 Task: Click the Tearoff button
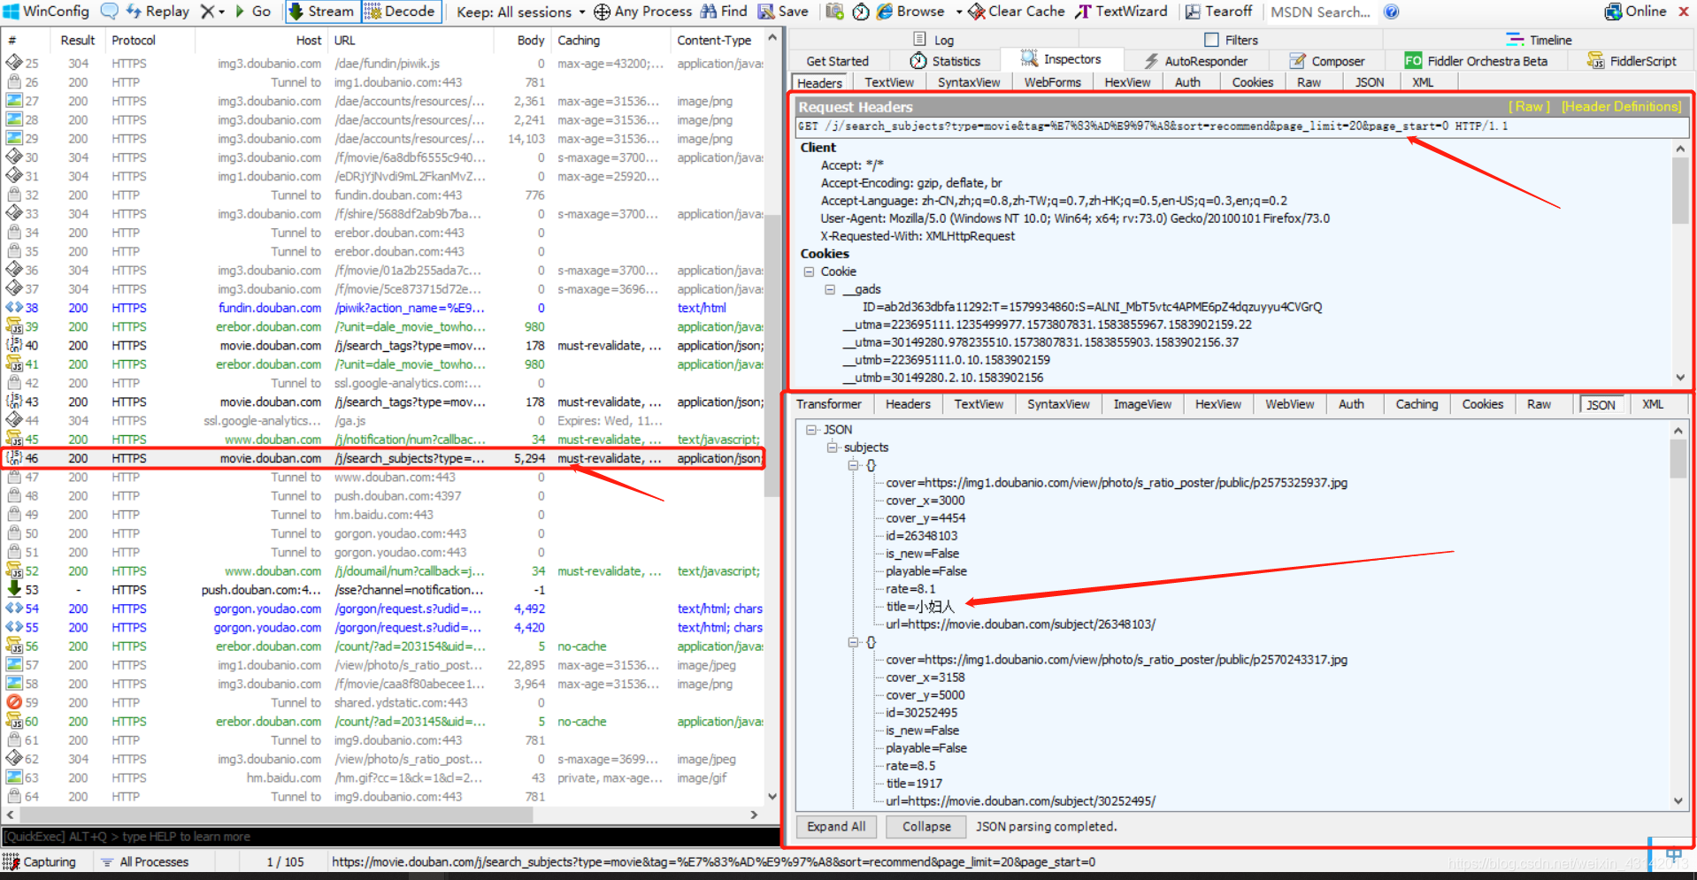1218,11
